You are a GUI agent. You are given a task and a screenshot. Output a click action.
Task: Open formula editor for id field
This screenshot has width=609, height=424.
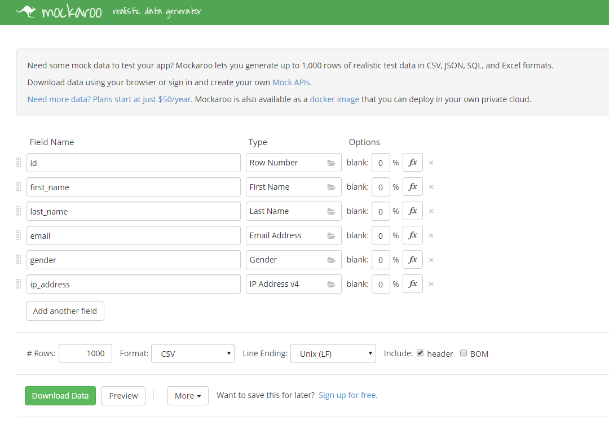[x=412, y=163]
